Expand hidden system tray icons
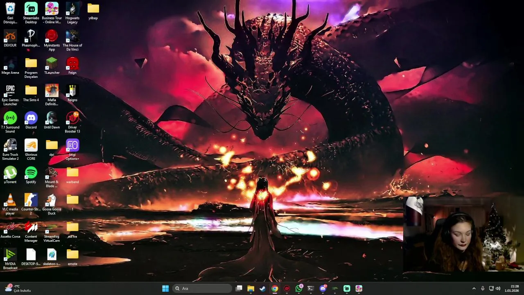This screenshot has width=524, height=295. (x=474, y=288)
